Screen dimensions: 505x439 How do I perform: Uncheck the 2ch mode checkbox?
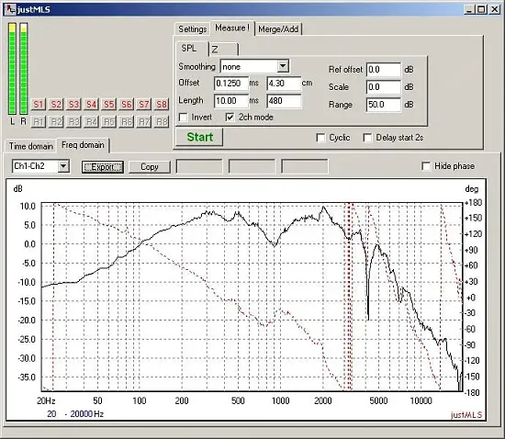230,118
